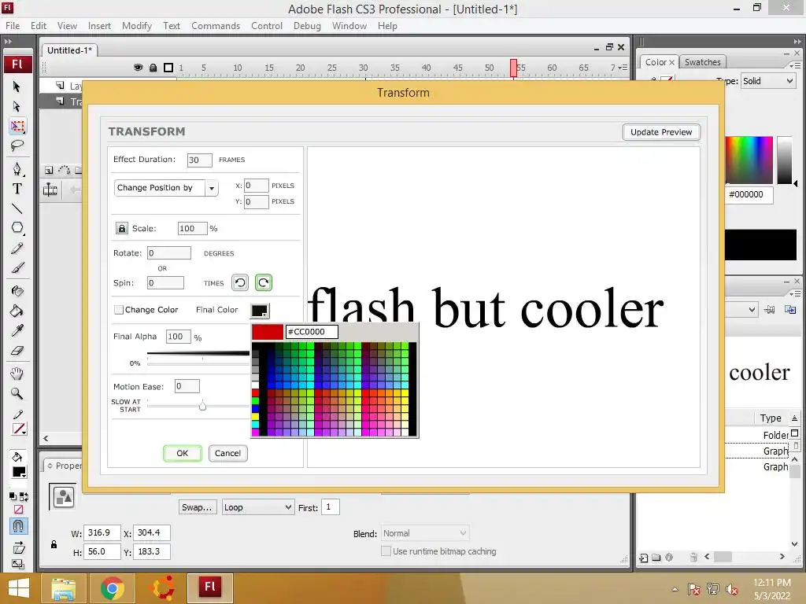Toggle width/height aspect lock in Properties
806x604 pixels.
[x=54, y=544]
